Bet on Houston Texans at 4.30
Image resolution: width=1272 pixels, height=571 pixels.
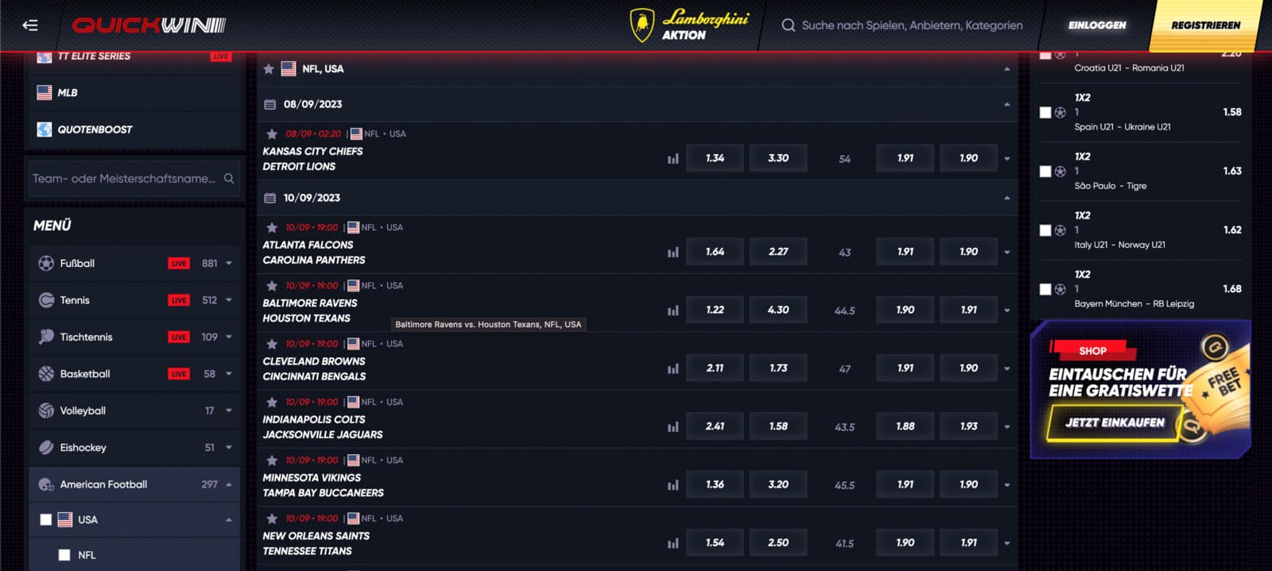pyautogui.click(x=778, y=310)
